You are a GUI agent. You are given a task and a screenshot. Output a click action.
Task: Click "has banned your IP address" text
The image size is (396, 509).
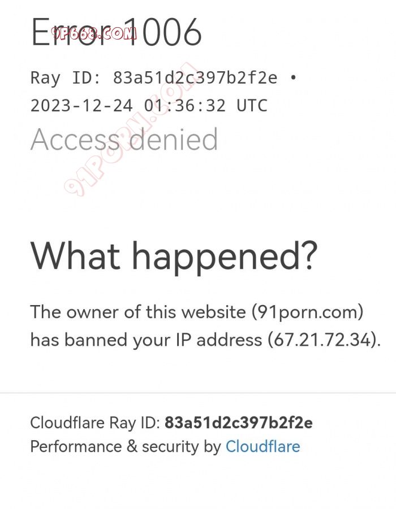pyautogui.click(x=146, y=340)
